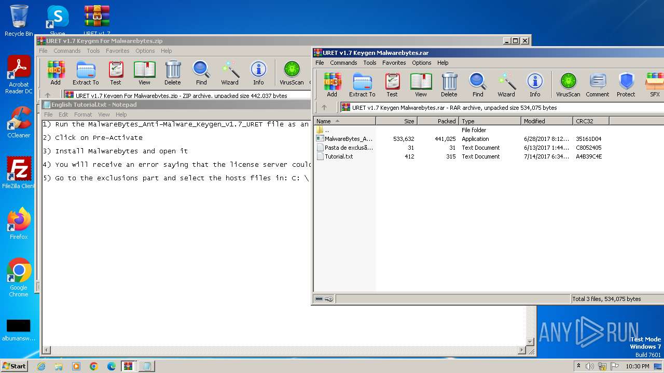Open the File menu in the RAR window
The width and height of the screenshot is (664, 373).
click(320, 63)
